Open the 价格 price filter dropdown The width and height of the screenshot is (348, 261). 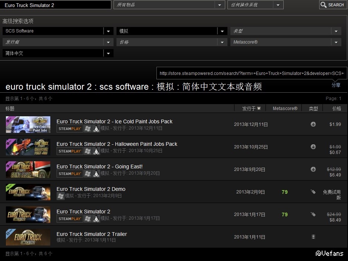click(x=222, y=42)
